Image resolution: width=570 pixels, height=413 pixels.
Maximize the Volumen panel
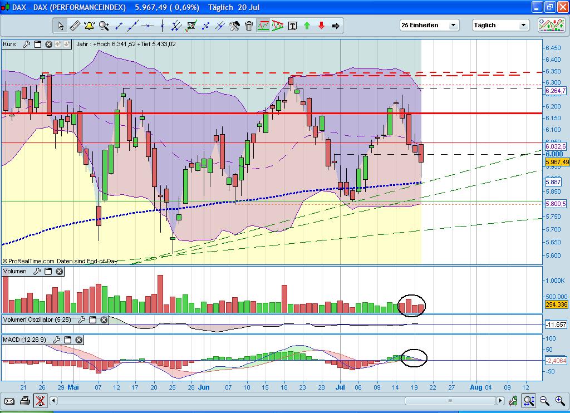[x=48, y=271]
